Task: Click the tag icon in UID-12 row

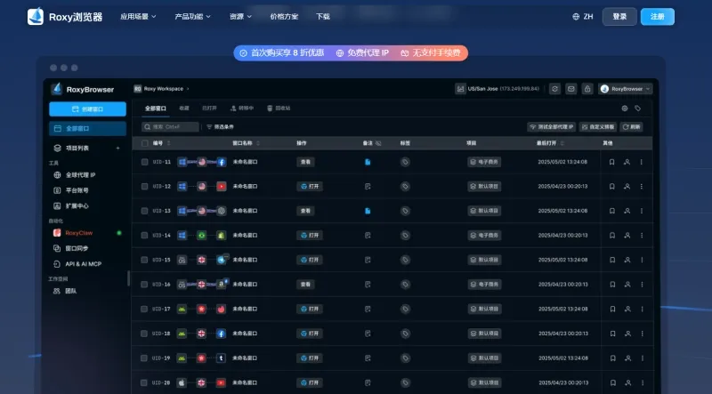Action: coord(405,186)
